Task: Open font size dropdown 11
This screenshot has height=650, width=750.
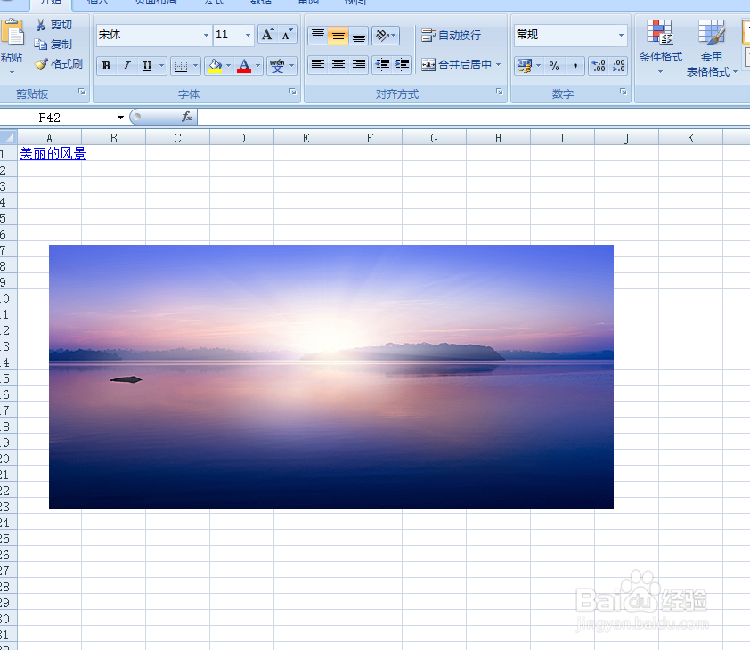Action: pos(248,35)
